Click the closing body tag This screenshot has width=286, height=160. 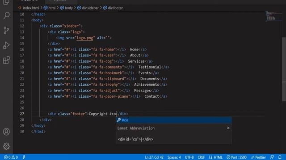click(38, 125)
